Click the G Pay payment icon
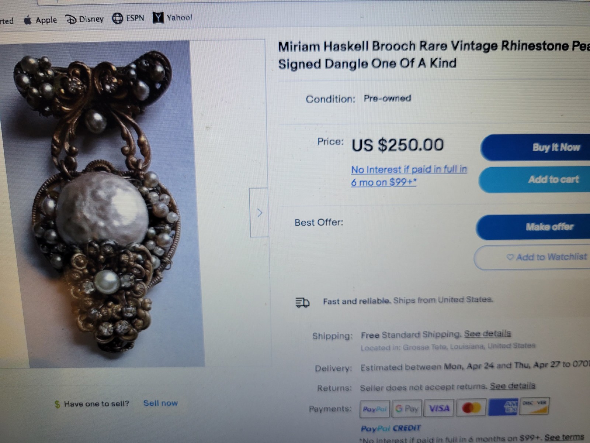This screenshot has height=443, width=590. click(x=407, y=408)
